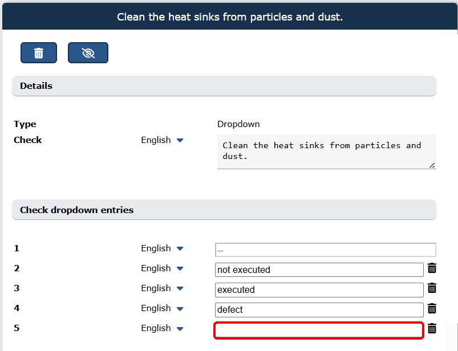
Task: Open the Check language dropdown
Action: click(162, 140)
